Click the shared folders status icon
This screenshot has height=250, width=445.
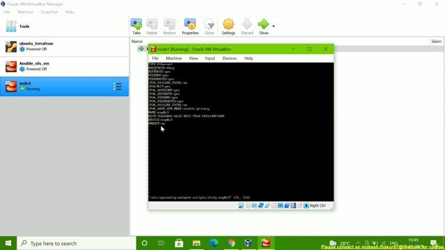pyautogui.click(x=274, y=206)
